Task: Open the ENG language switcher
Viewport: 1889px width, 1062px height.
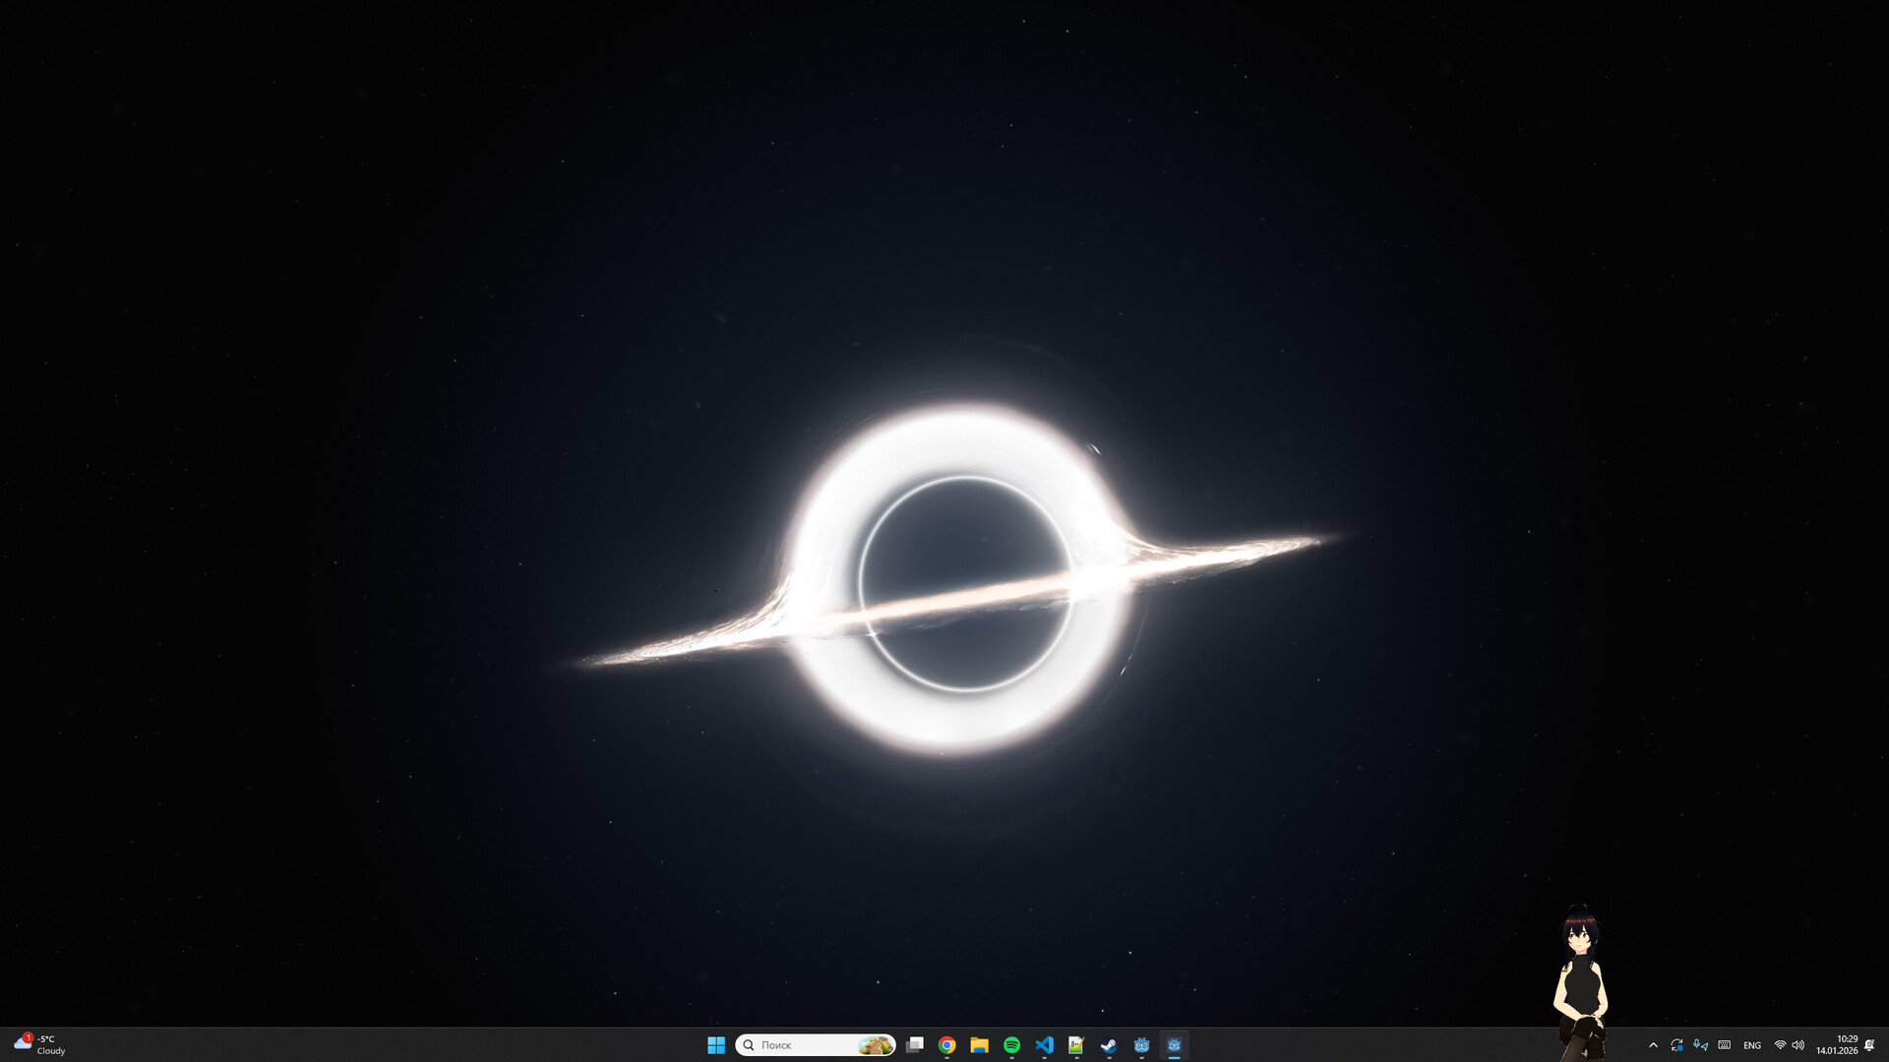Action: coord(1752,1045)
